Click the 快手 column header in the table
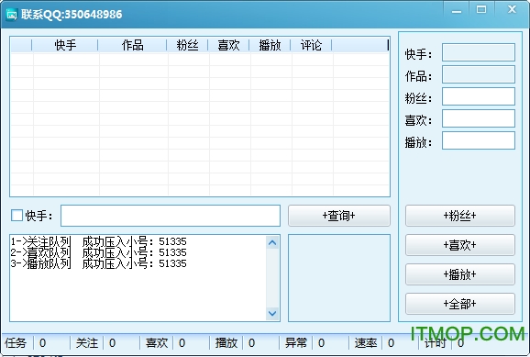This screenshot has height=357, width=530. pos(65,45)
